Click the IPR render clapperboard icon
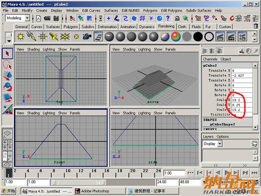This screenshot has width=261, height=196. [x=231, y=37]
